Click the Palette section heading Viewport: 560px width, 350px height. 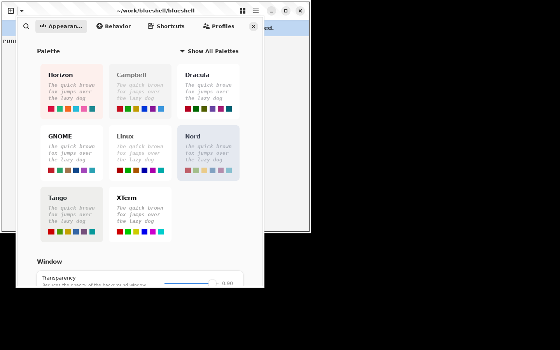tap(49, 51)
